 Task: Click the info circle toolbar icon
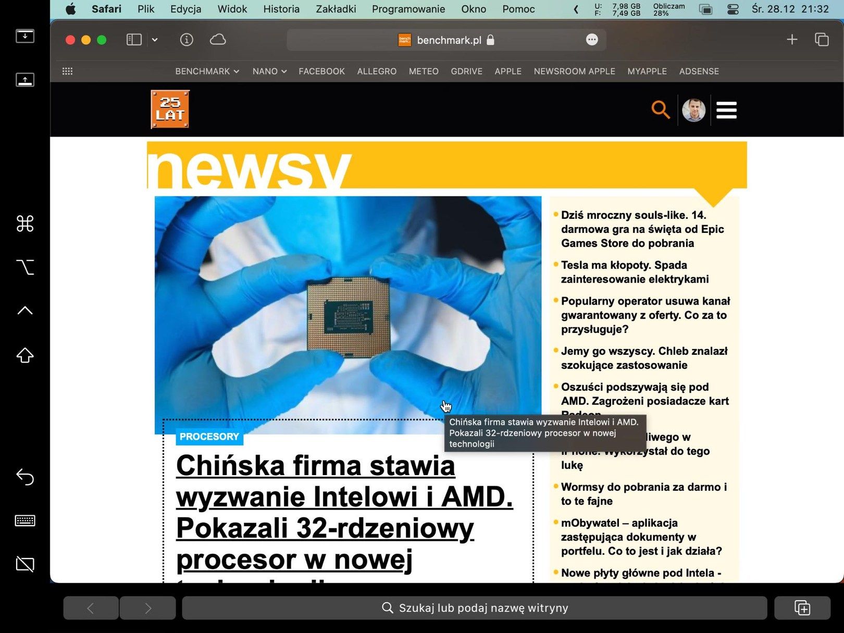click(x=187, y=40)
